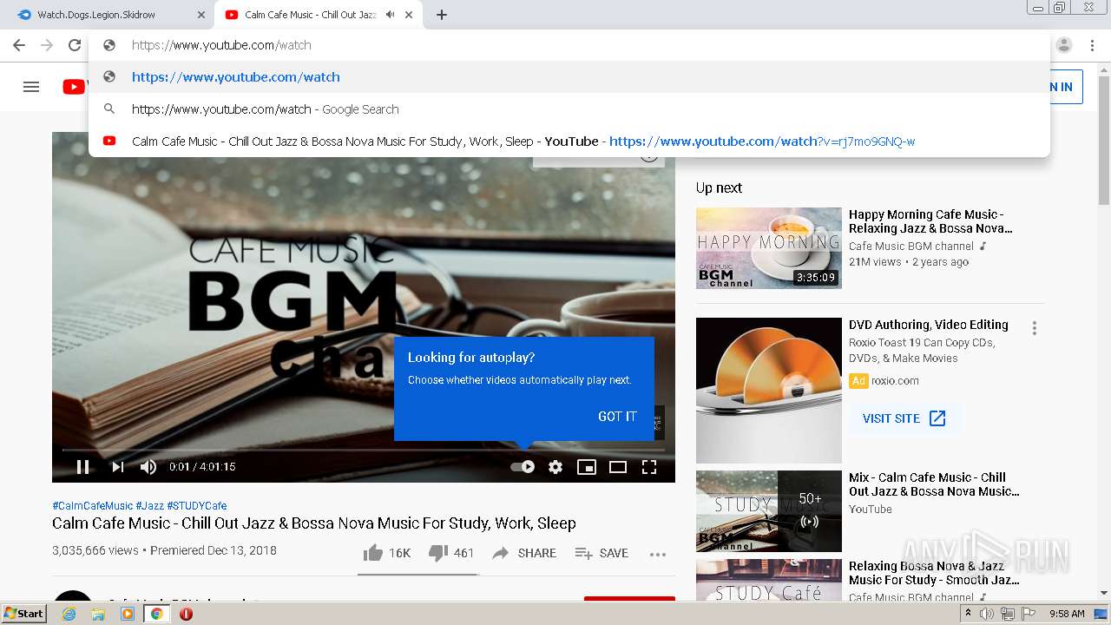Click the address bar URL field

click(569, 45)
